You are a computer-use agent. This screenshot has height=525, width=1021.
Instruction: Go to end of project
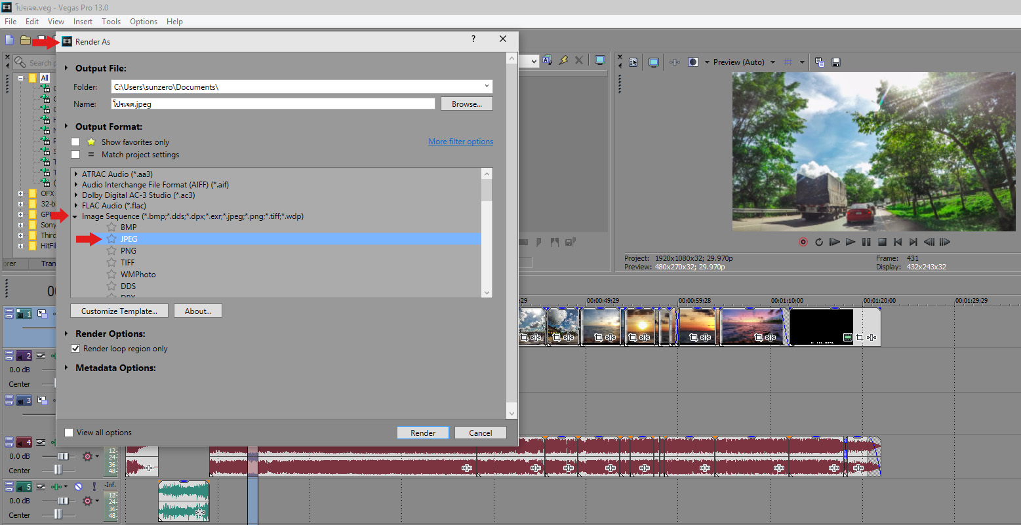point(913,242)
